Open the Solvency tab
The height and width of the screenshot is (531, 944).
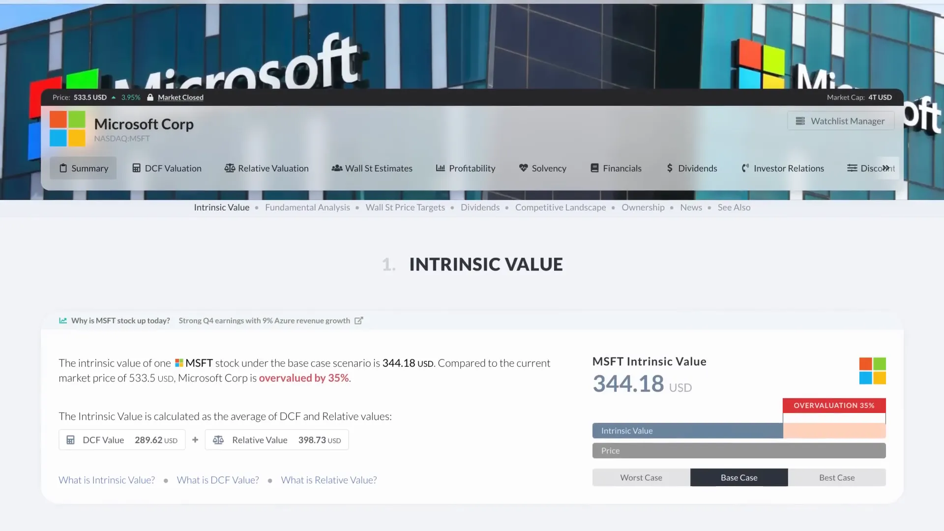point(543,168)
